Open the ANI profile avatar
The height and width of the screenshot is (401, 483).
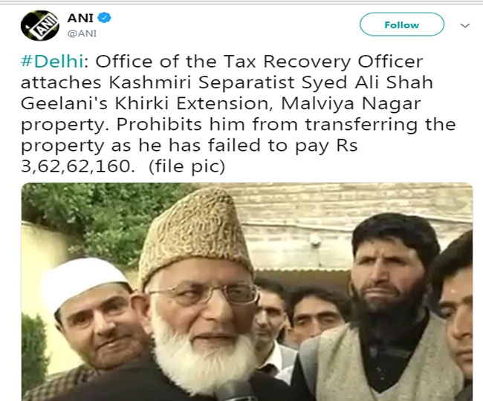(x=40, y=25)
